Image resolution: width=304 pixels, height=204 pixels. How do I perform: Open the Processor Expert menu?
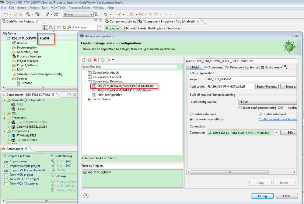79,8
